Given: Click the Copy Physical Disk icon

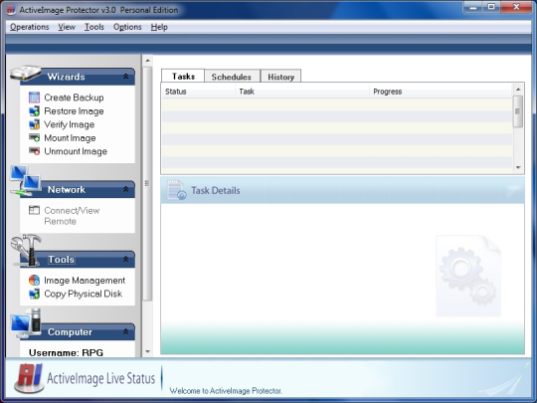Looking at the screenshot, I should [34, 294].
